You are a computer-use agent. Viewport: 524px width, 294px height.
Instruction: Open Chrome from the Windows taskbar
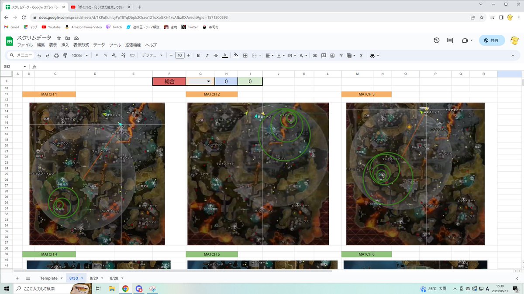pos(125,288)
